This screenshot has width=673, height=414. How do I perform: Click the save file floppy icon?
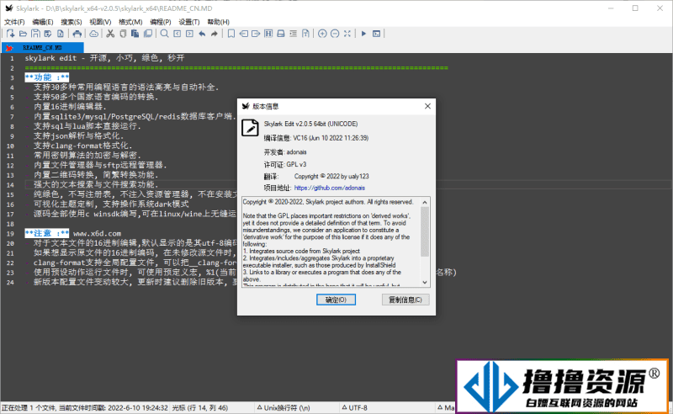35,34
